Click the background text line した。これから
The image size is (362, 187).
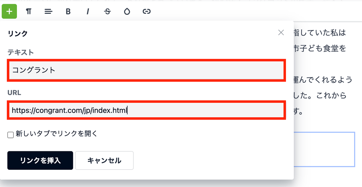pyautogui.click(x=320, y=95)
